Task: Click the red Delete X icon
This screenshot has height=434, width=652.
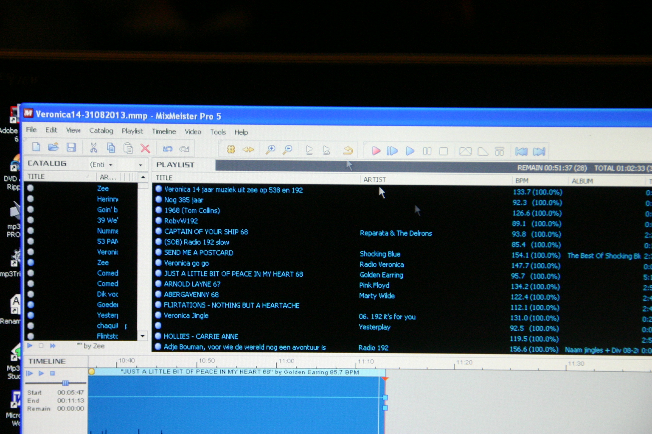Action: pos(145,148)
